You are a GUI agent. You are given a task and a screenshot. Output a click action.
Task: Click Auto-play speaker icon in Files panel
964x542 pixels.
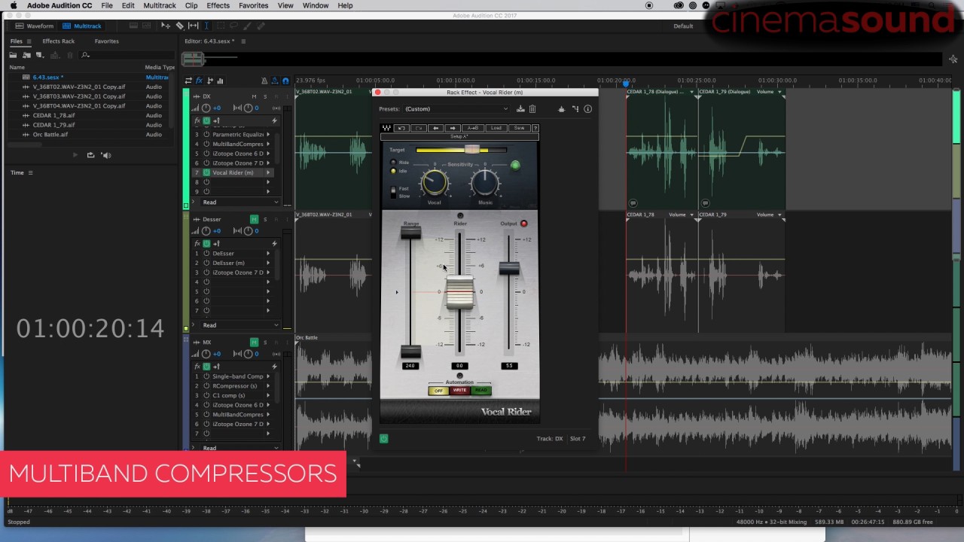tap(106, 155)
